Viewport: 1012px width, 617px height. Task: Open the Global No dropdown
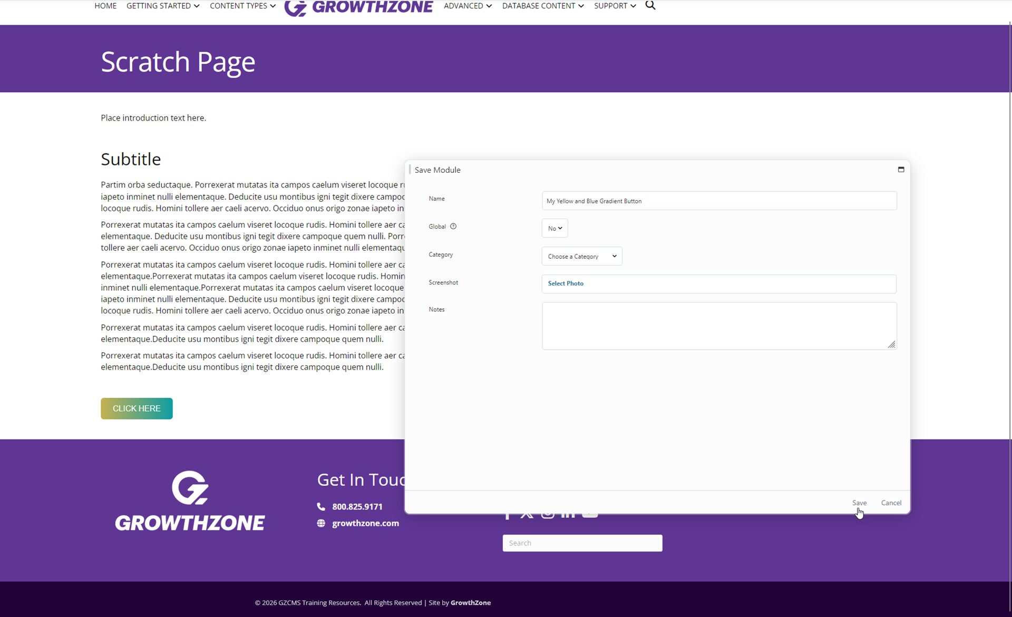554,228
